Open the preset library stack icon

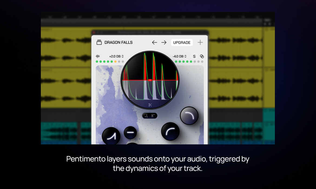coord(99,42)
